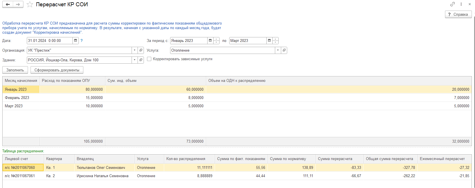Click the question mark hint next to Дата
Image resolution: width=475 pixels, height=188 pixels.
pyautogui.click(x=82, y=41)
